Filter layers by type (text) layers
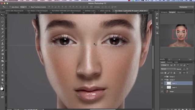195x110 pixels. (178, 65)
